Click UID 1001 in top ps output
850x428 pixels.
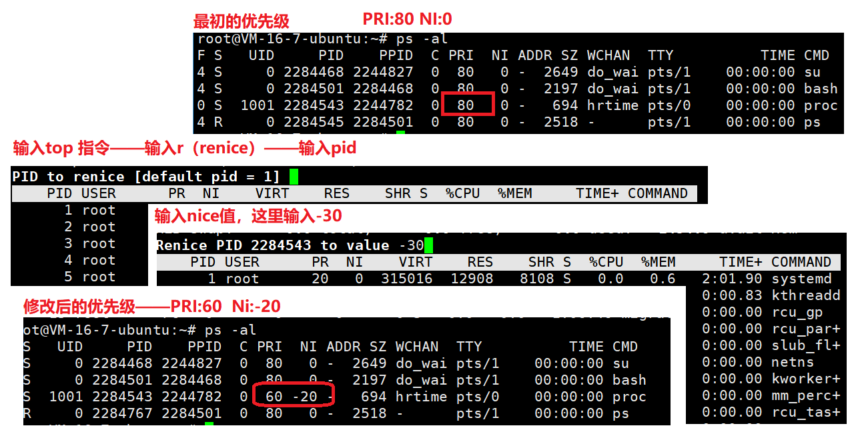(x=257, y=105)
